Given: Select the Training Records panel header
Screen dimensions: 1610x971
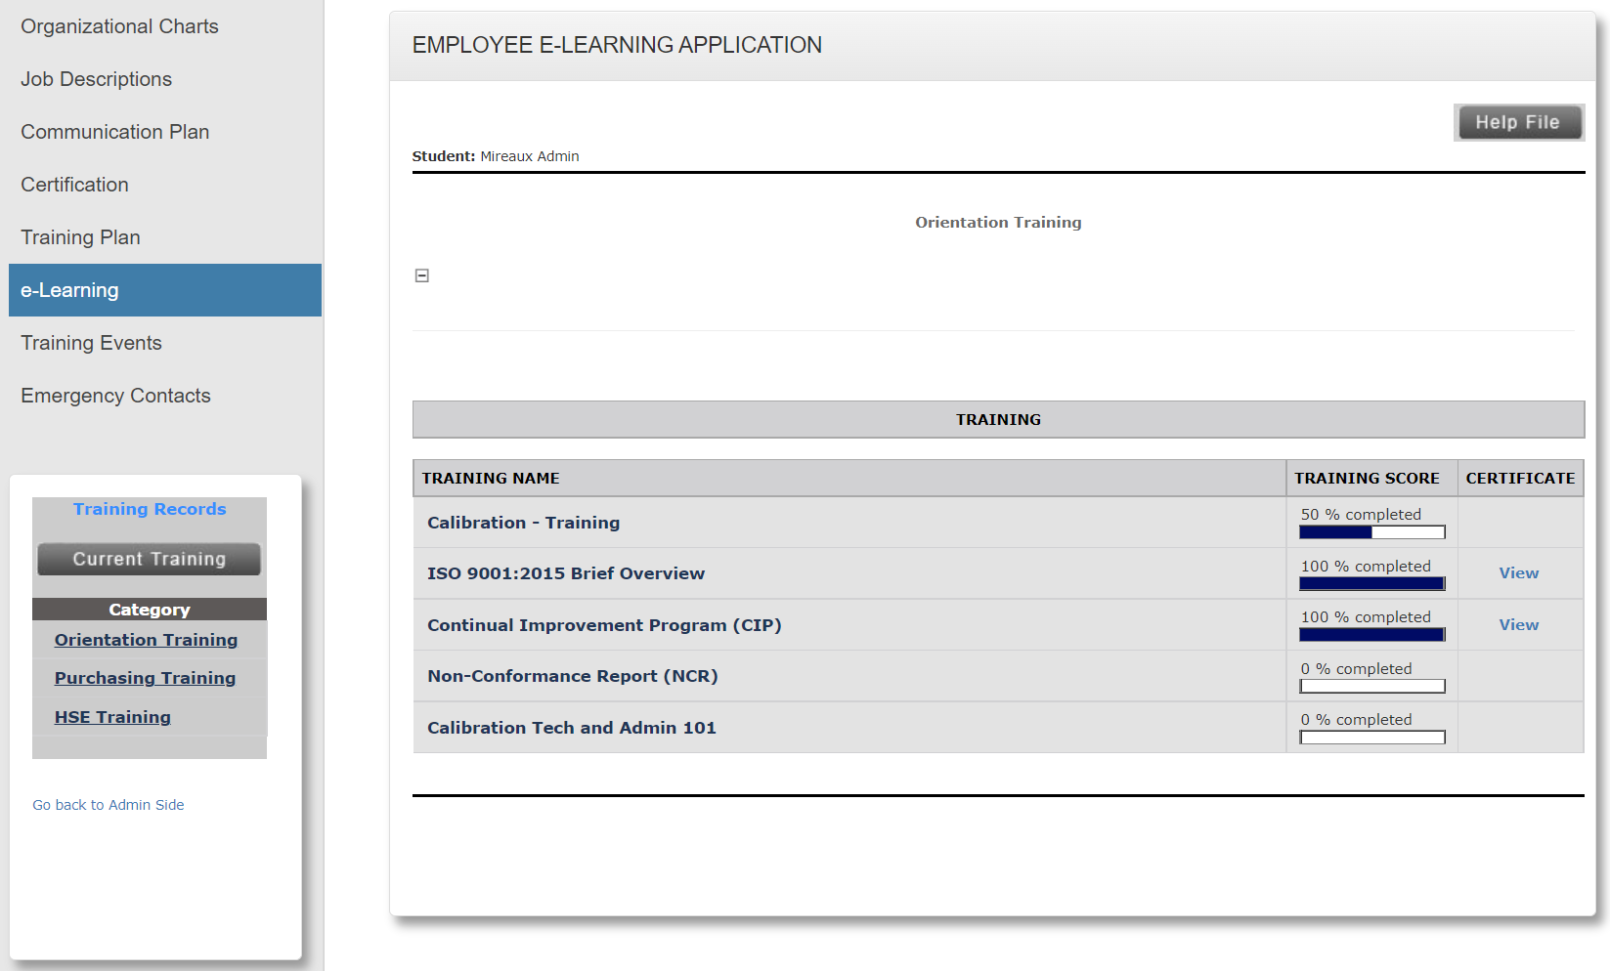Looking at the screenshot, I should click(x=149, y=508).
